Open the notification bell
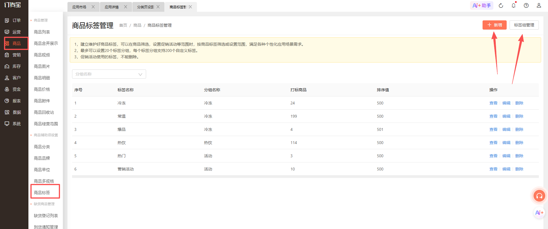 point(514,5)
